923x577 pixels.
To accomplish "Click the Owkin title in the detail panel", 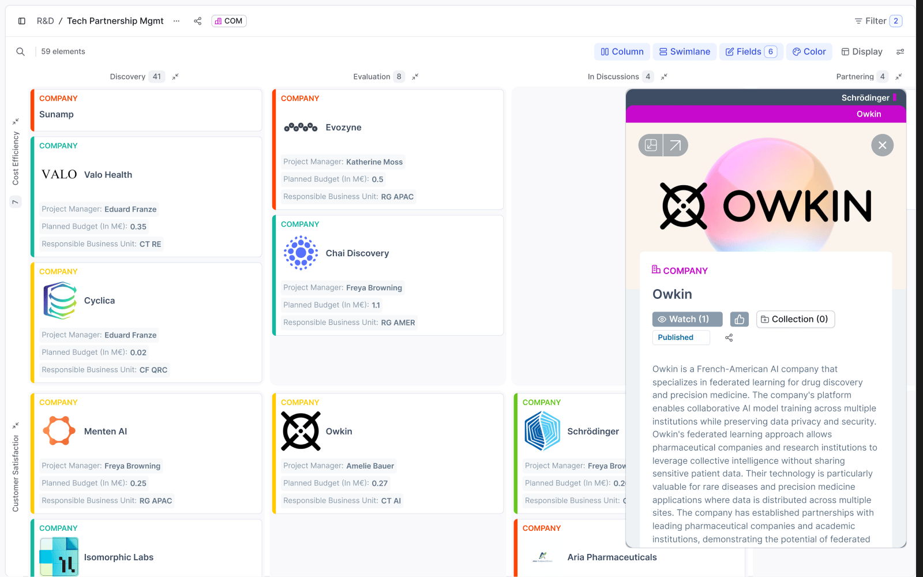I will (672, 294).
